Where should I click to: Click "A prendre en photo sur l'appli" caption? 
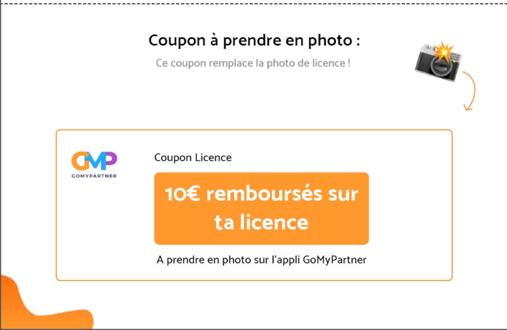tap(229, 260)
